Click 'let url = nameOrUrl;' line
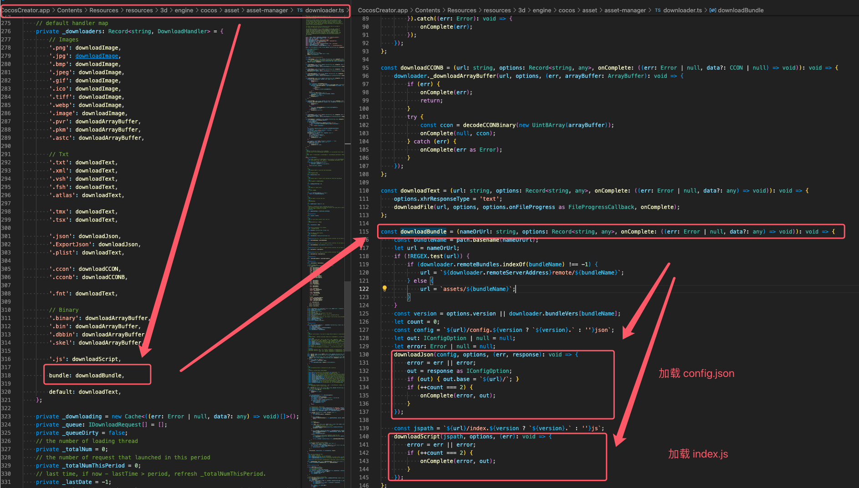 [427, 248]
